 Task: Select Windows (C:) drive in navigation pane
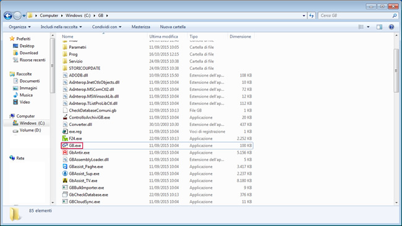tap(32, 123)
